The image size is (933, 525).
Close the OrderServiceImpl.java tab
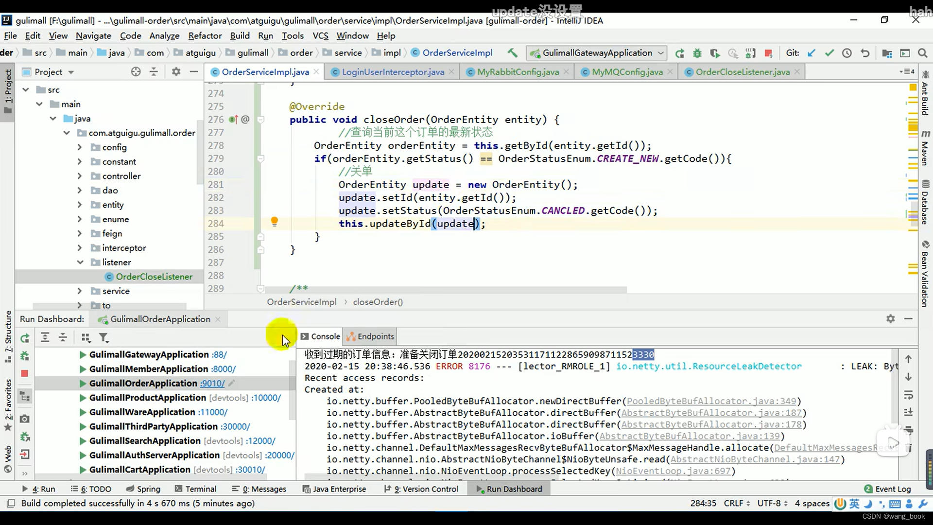tap(316, 71)
